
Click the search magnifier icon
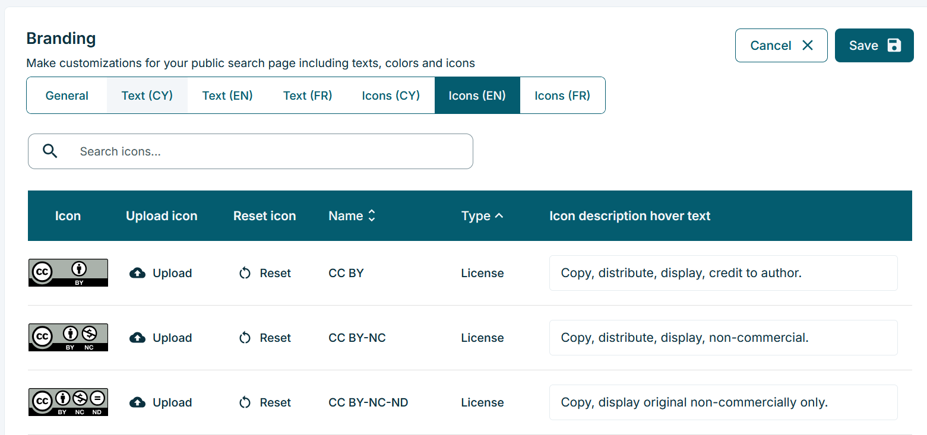(x=50, y=151)
